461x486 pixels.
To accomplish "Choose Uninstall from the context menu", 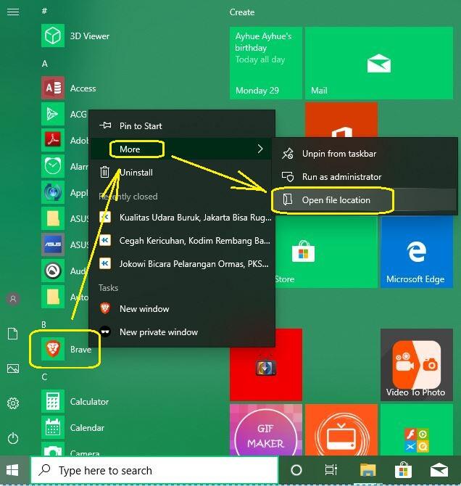I will tap(182, 173).
